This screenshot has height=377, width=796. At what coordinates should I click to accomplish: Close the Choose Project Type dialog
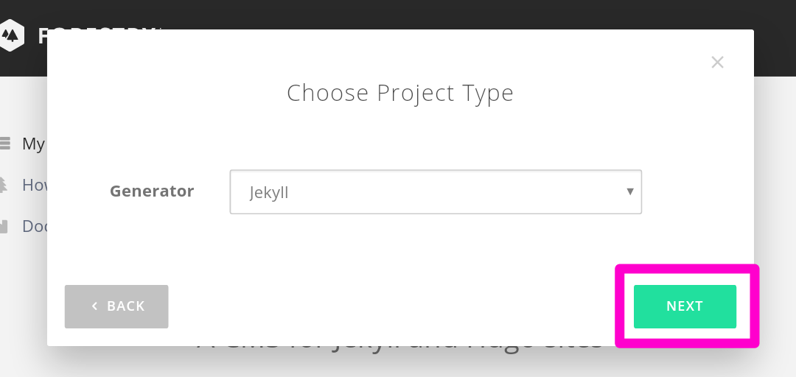pyautogui.click(x=717, y=63)
